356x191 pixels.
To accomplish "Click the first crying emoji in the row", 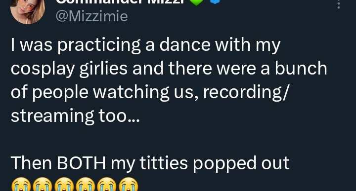I will click(x=21, y=185).
